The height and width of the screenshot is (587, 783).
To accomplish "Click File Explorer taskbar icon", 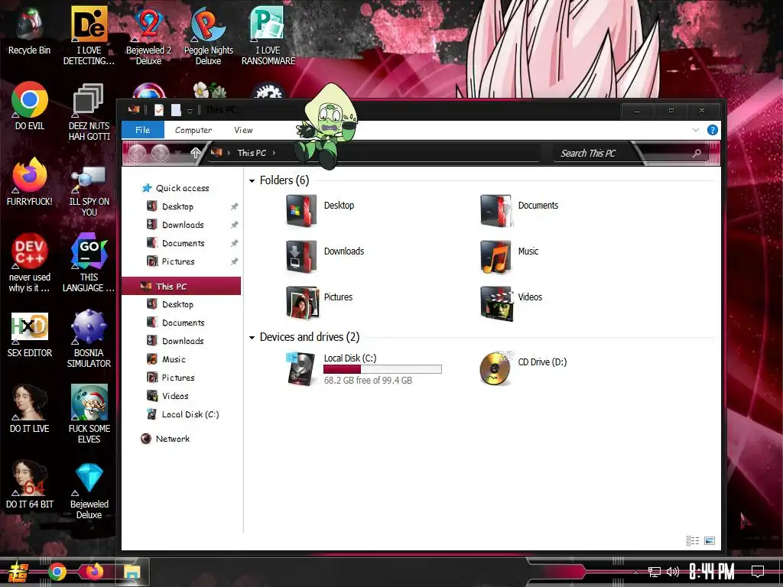I will tap(132, 572).
